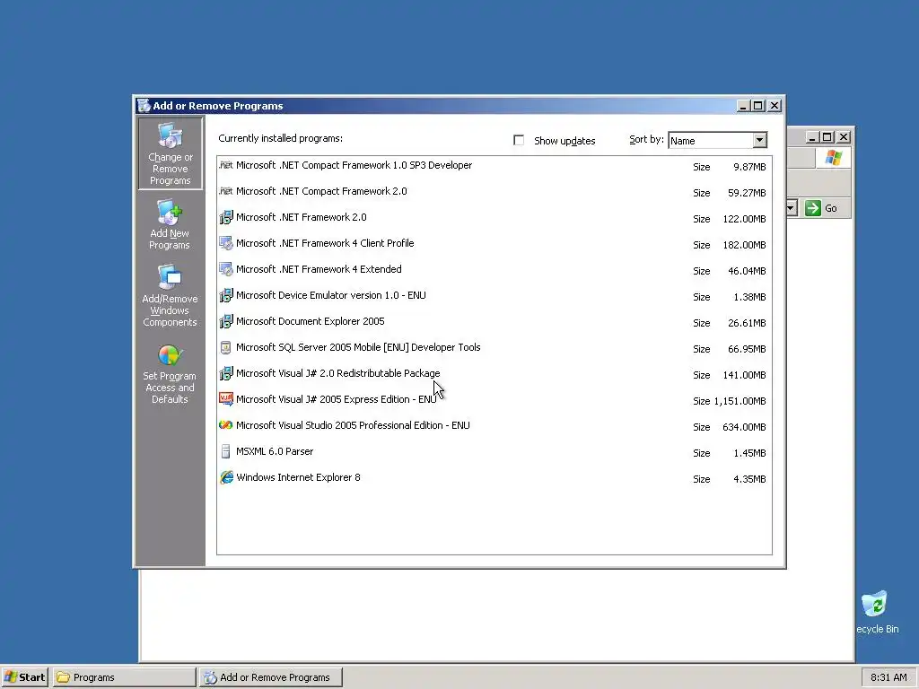Open the Sort by Name dropdown

759,140
